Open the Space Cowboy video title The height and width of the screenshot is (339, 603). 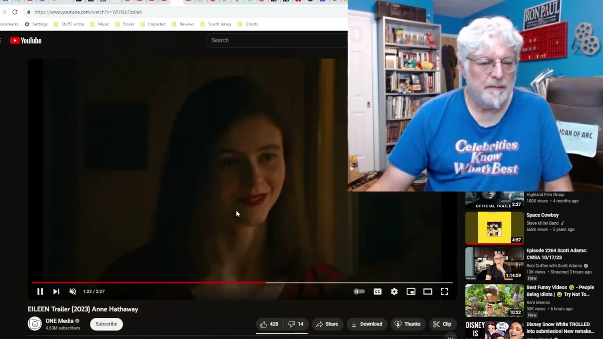point(543,215)
